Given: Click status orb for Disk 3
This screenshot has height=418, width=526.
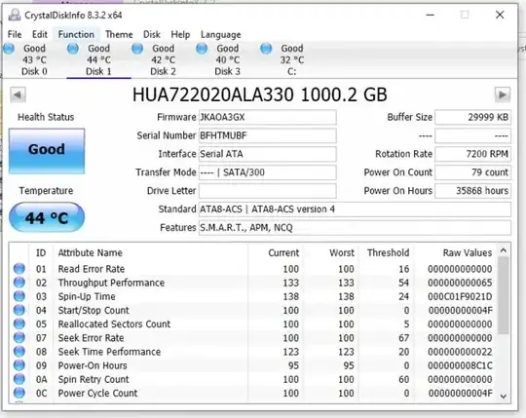Looking at the screenshot, I should [202, 49].
